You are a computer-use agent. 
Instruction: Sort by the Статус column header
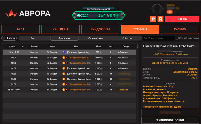coord(126,46)
